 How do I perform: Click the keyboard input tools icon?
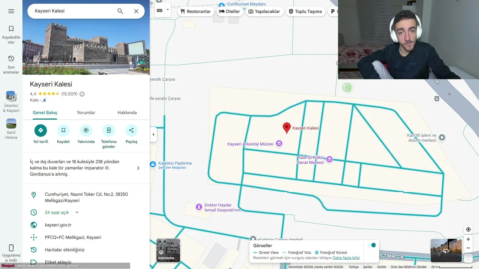click(159, 10)
